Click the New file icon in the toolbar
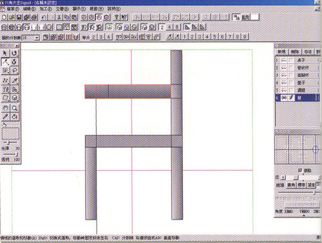Screen dimensions: 322x243 pyautogui.click(x=5, y=17)
